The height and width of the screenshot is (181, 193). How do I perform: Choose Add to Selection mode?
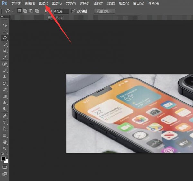[x=25, y=11]
